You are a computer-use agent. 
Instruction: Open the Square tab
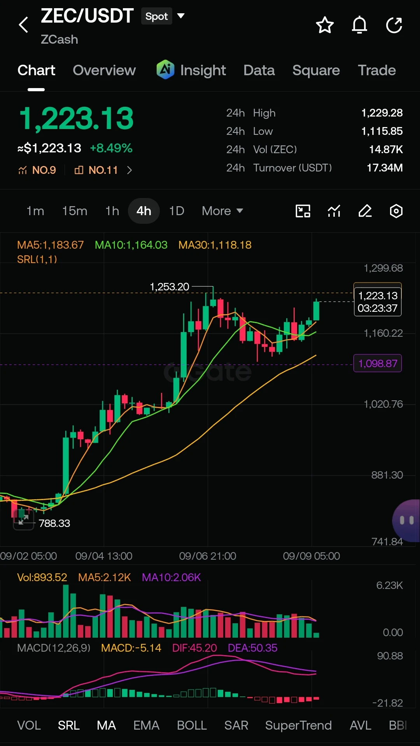316,71
